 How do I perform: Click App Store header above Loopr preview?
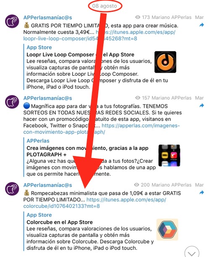click(39, 48)
